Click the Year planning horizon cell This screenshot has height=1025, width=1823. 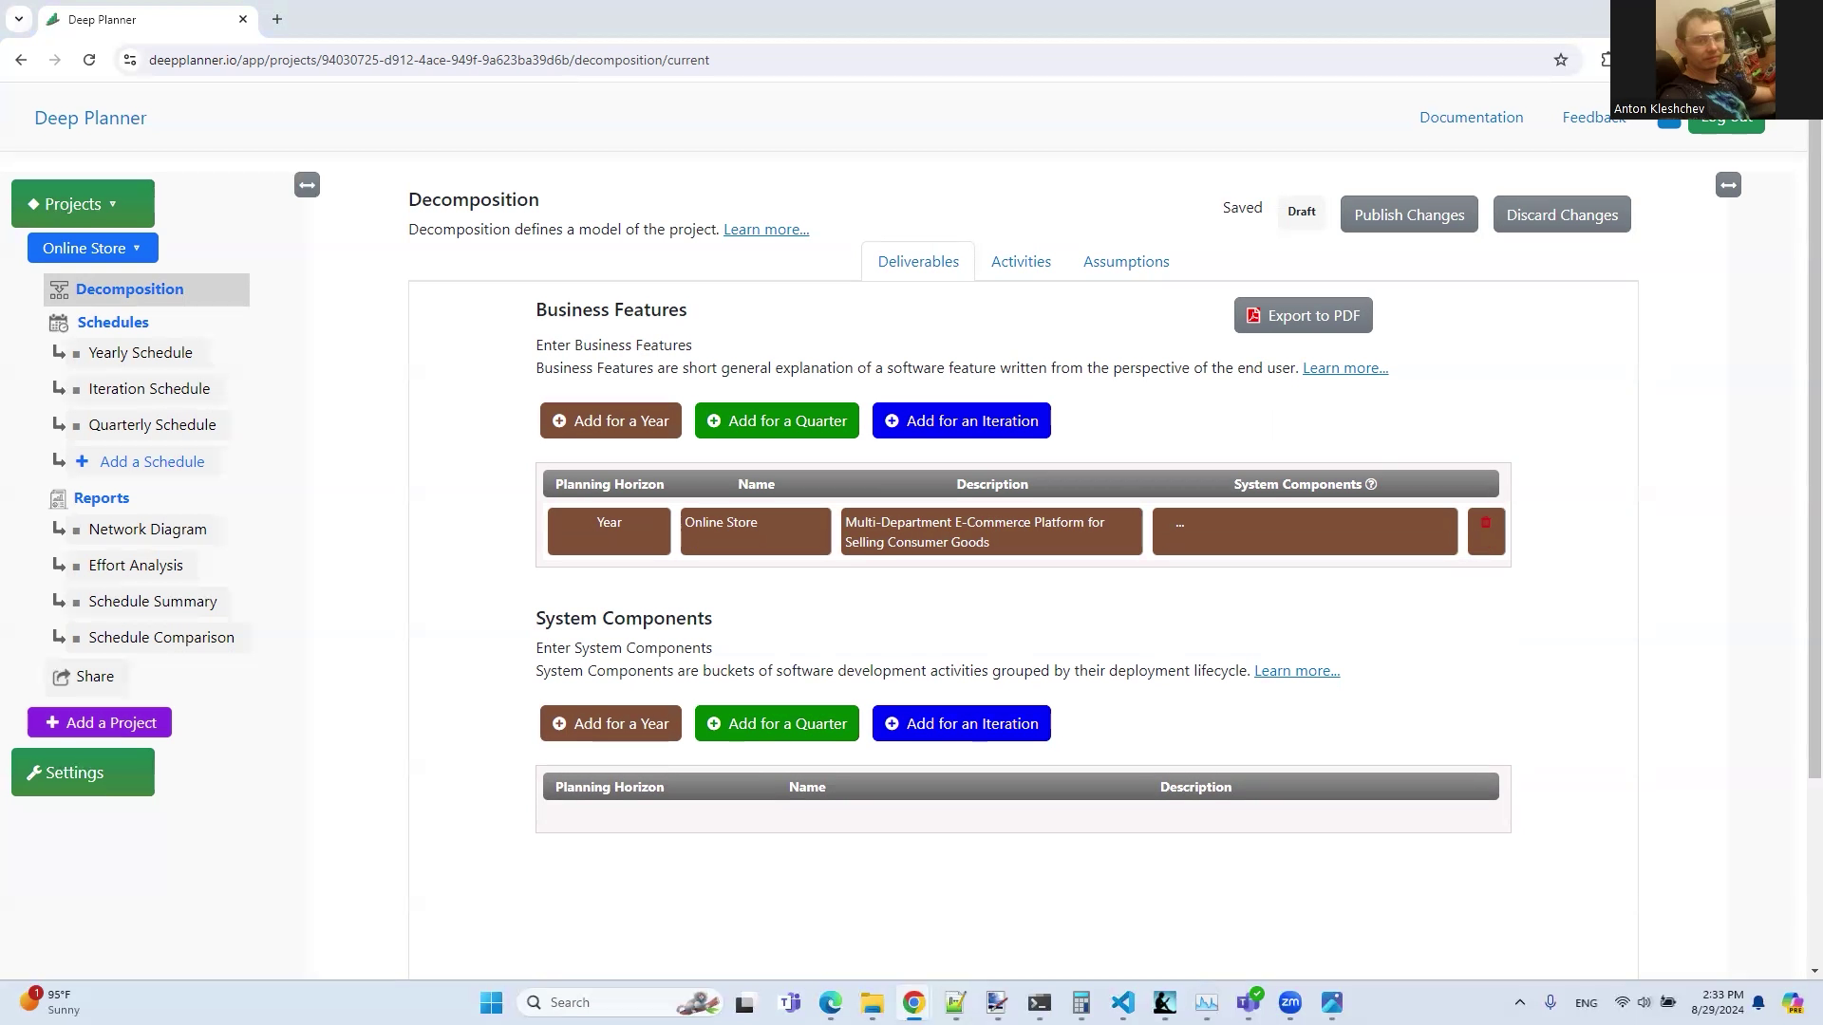609,531
